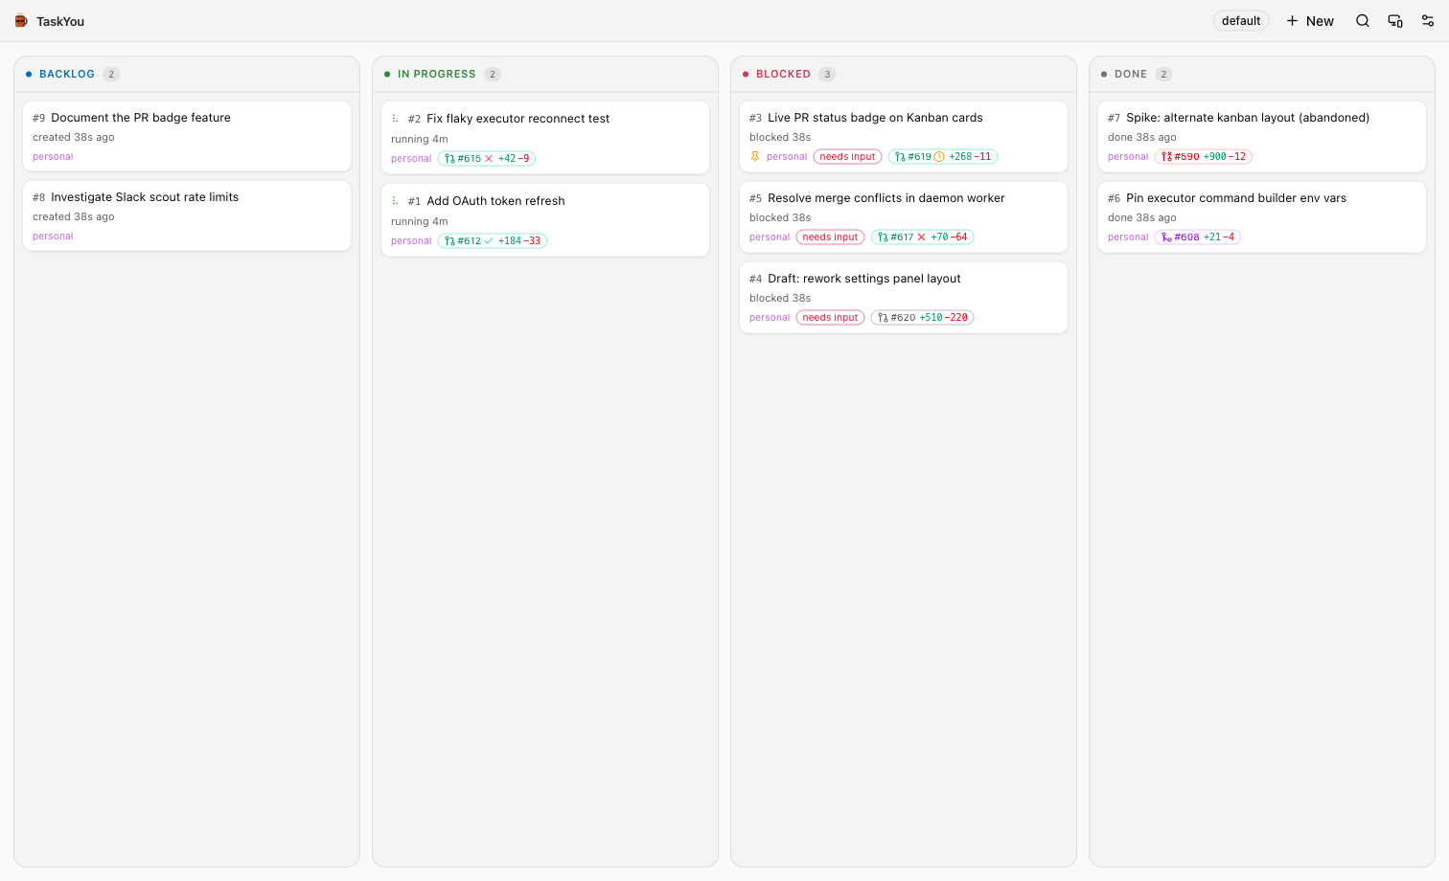Select the default project pill

tap(1241, 21)
